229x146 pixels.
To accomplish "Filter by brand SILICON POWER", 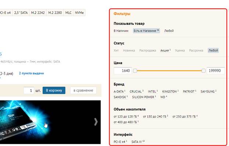I will [144, 97].
